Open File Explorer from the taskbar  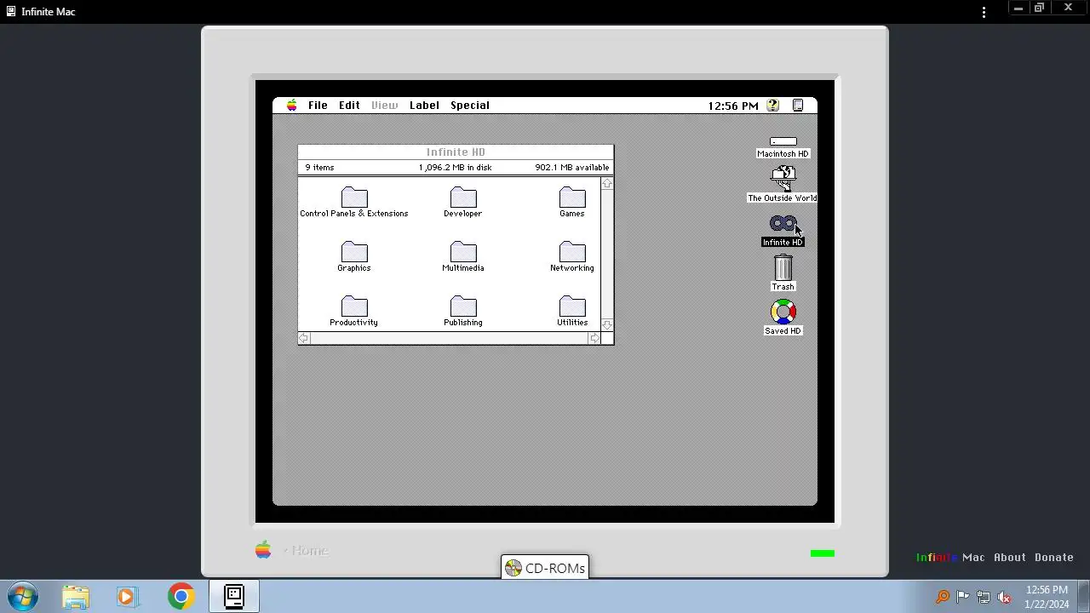click(x=75, y=597)
